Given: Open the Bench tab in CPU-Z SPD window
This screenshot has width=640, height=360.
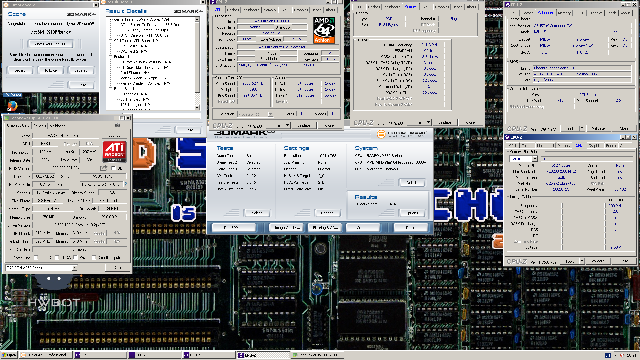Looking at the screenshot, I should [x=611, y=146].
